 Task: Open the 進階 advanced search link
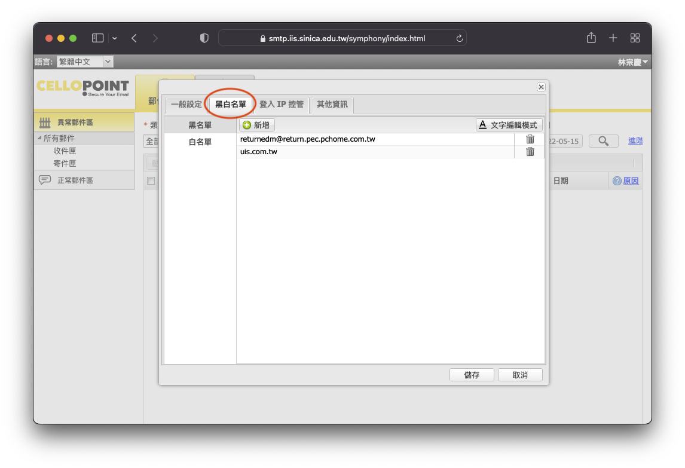coord(635,141)
